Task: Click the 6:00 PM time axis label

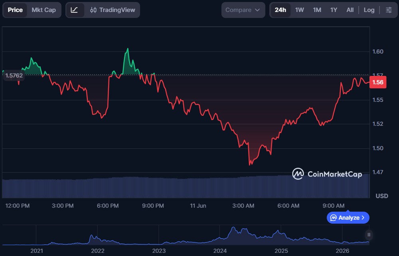Action: point(108,206)
